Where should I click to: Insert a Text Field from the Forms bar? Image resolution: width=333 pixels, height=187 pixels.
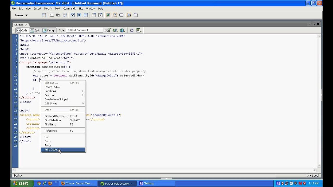tap(52, 15)
